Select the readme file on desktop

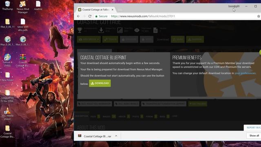pyautogui.click(x=38, y=5)
